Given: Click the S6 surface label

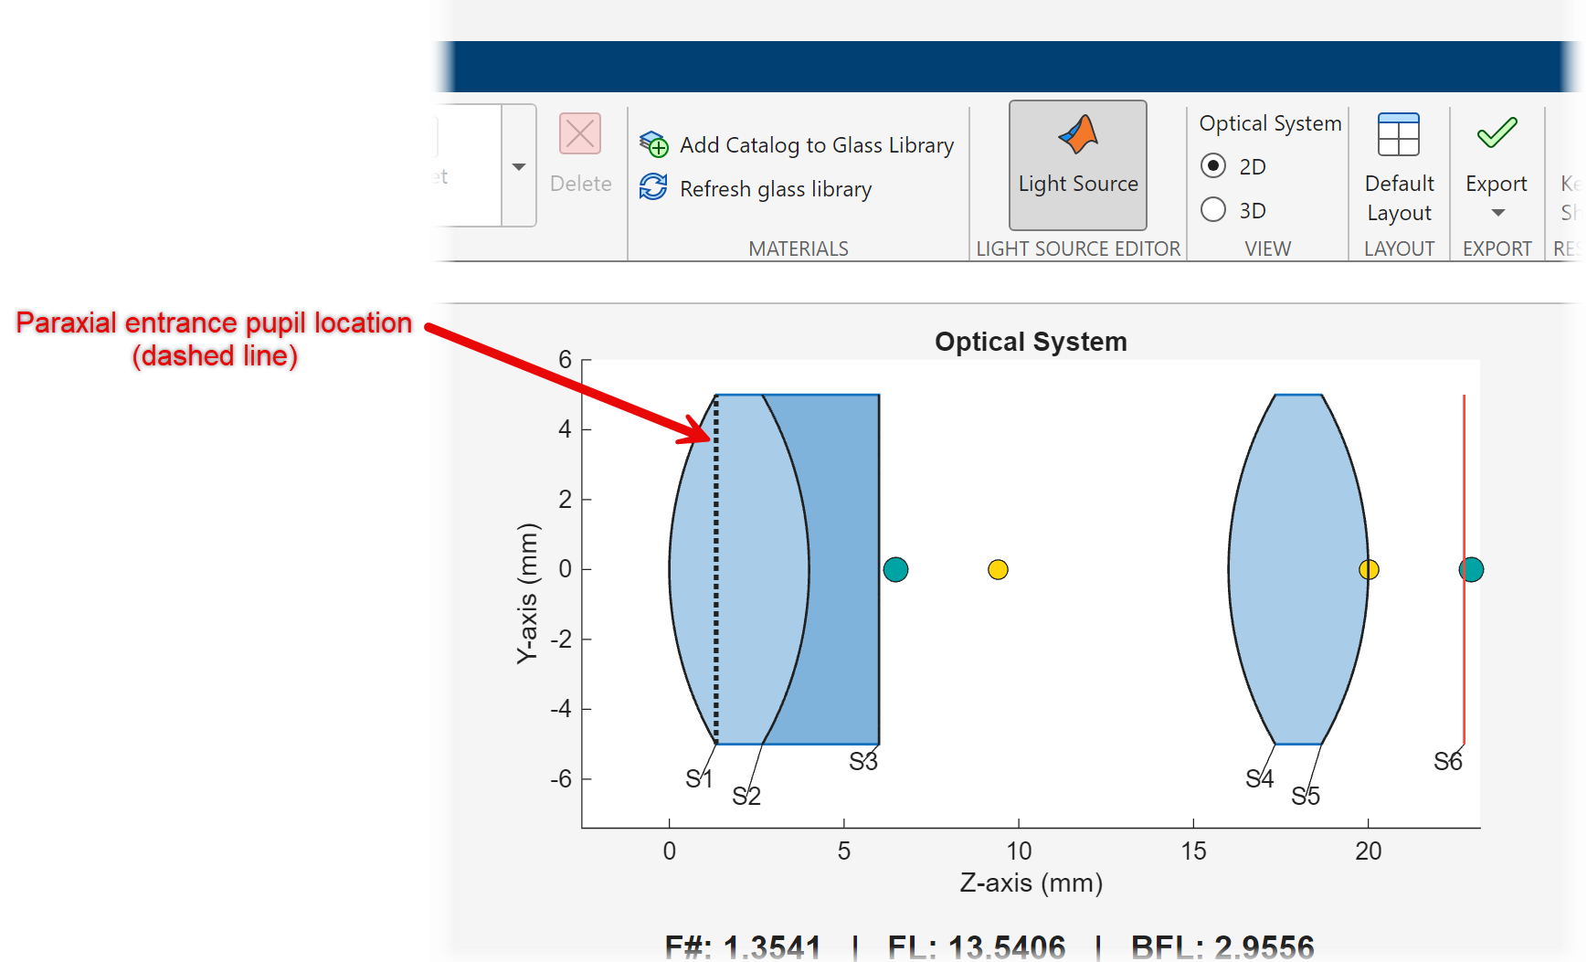Looking at the screenshot, I should pos(1450,760).
